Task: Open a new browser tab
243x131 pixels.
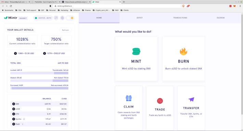Action: [124, 2]
